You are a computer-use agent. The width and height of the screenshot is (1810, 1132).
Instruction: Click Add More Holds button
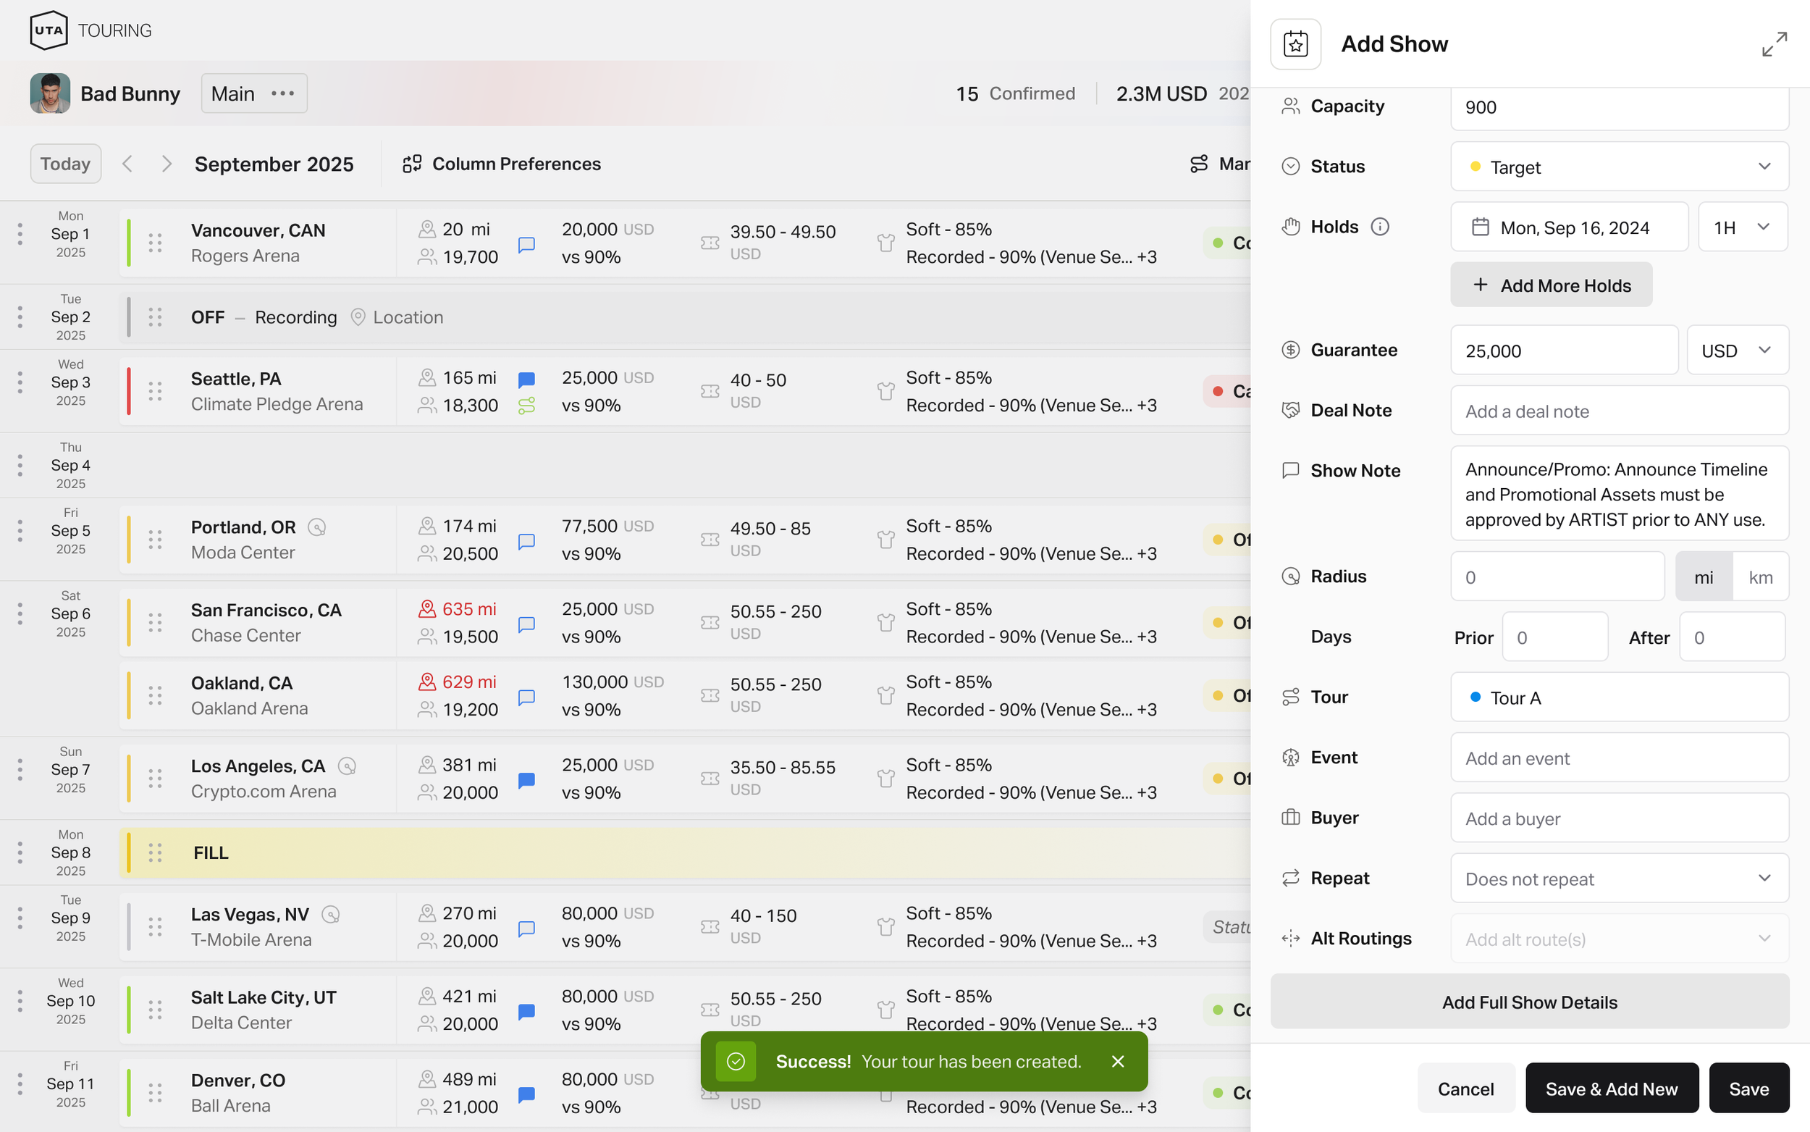point(1550,285)
